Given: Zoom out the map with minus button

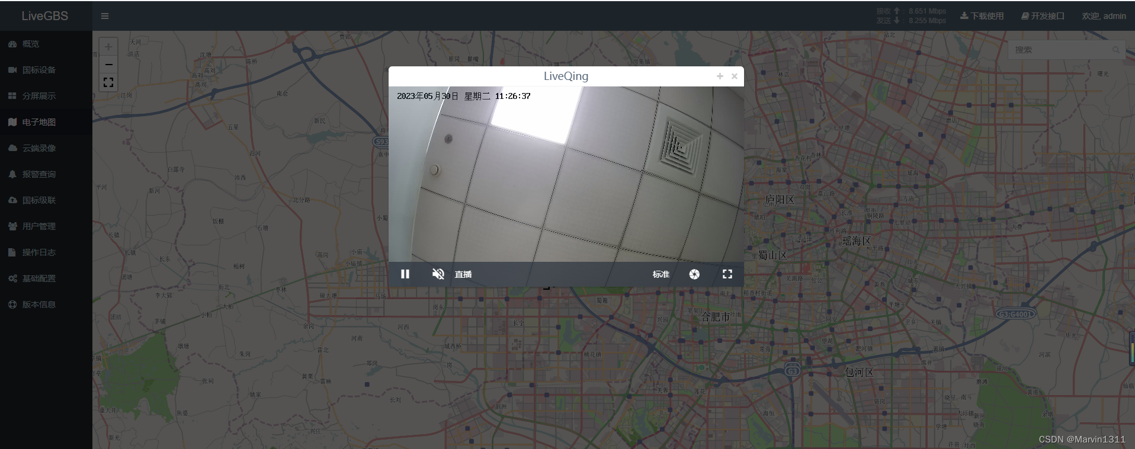Looking at the screenshot, I should click(108, 65).
